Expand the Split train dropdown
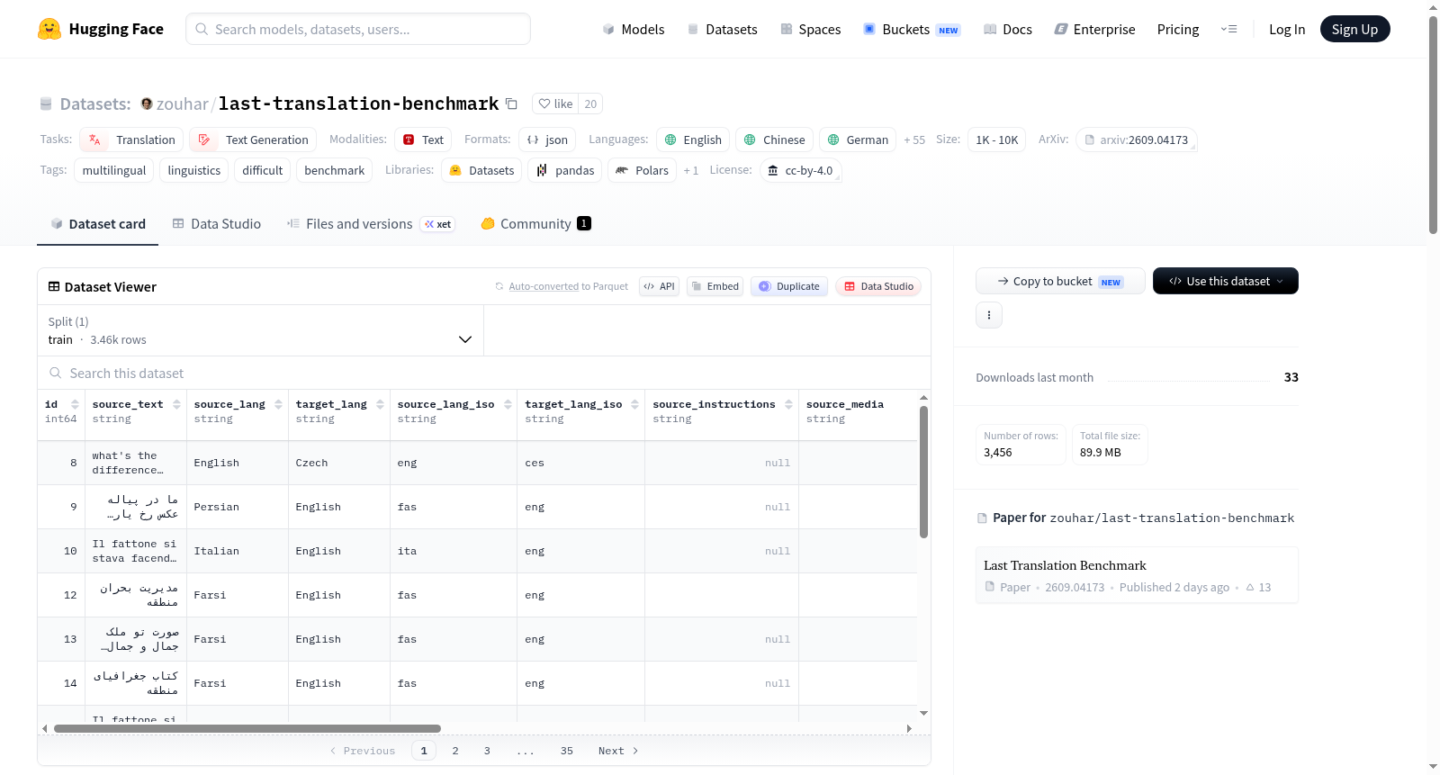 (260, 330)
